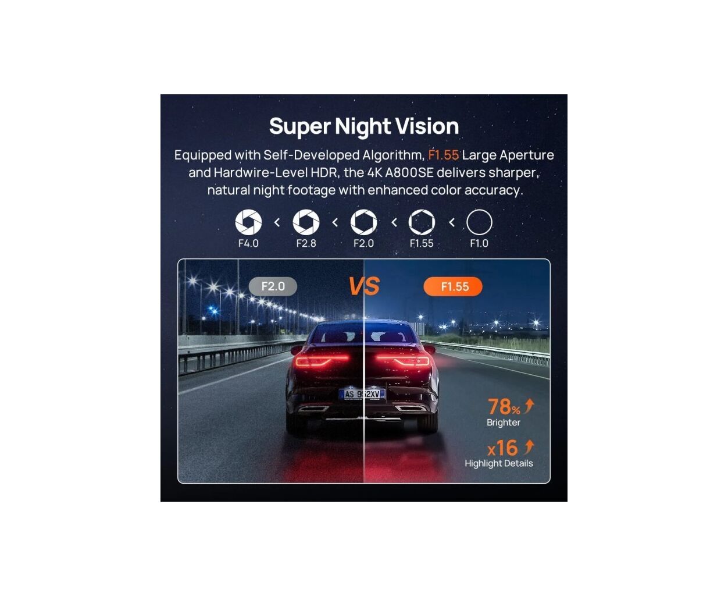Click the gray F2.0 comparison badge
The image size is (728, 596).
(x=273, y=286)
